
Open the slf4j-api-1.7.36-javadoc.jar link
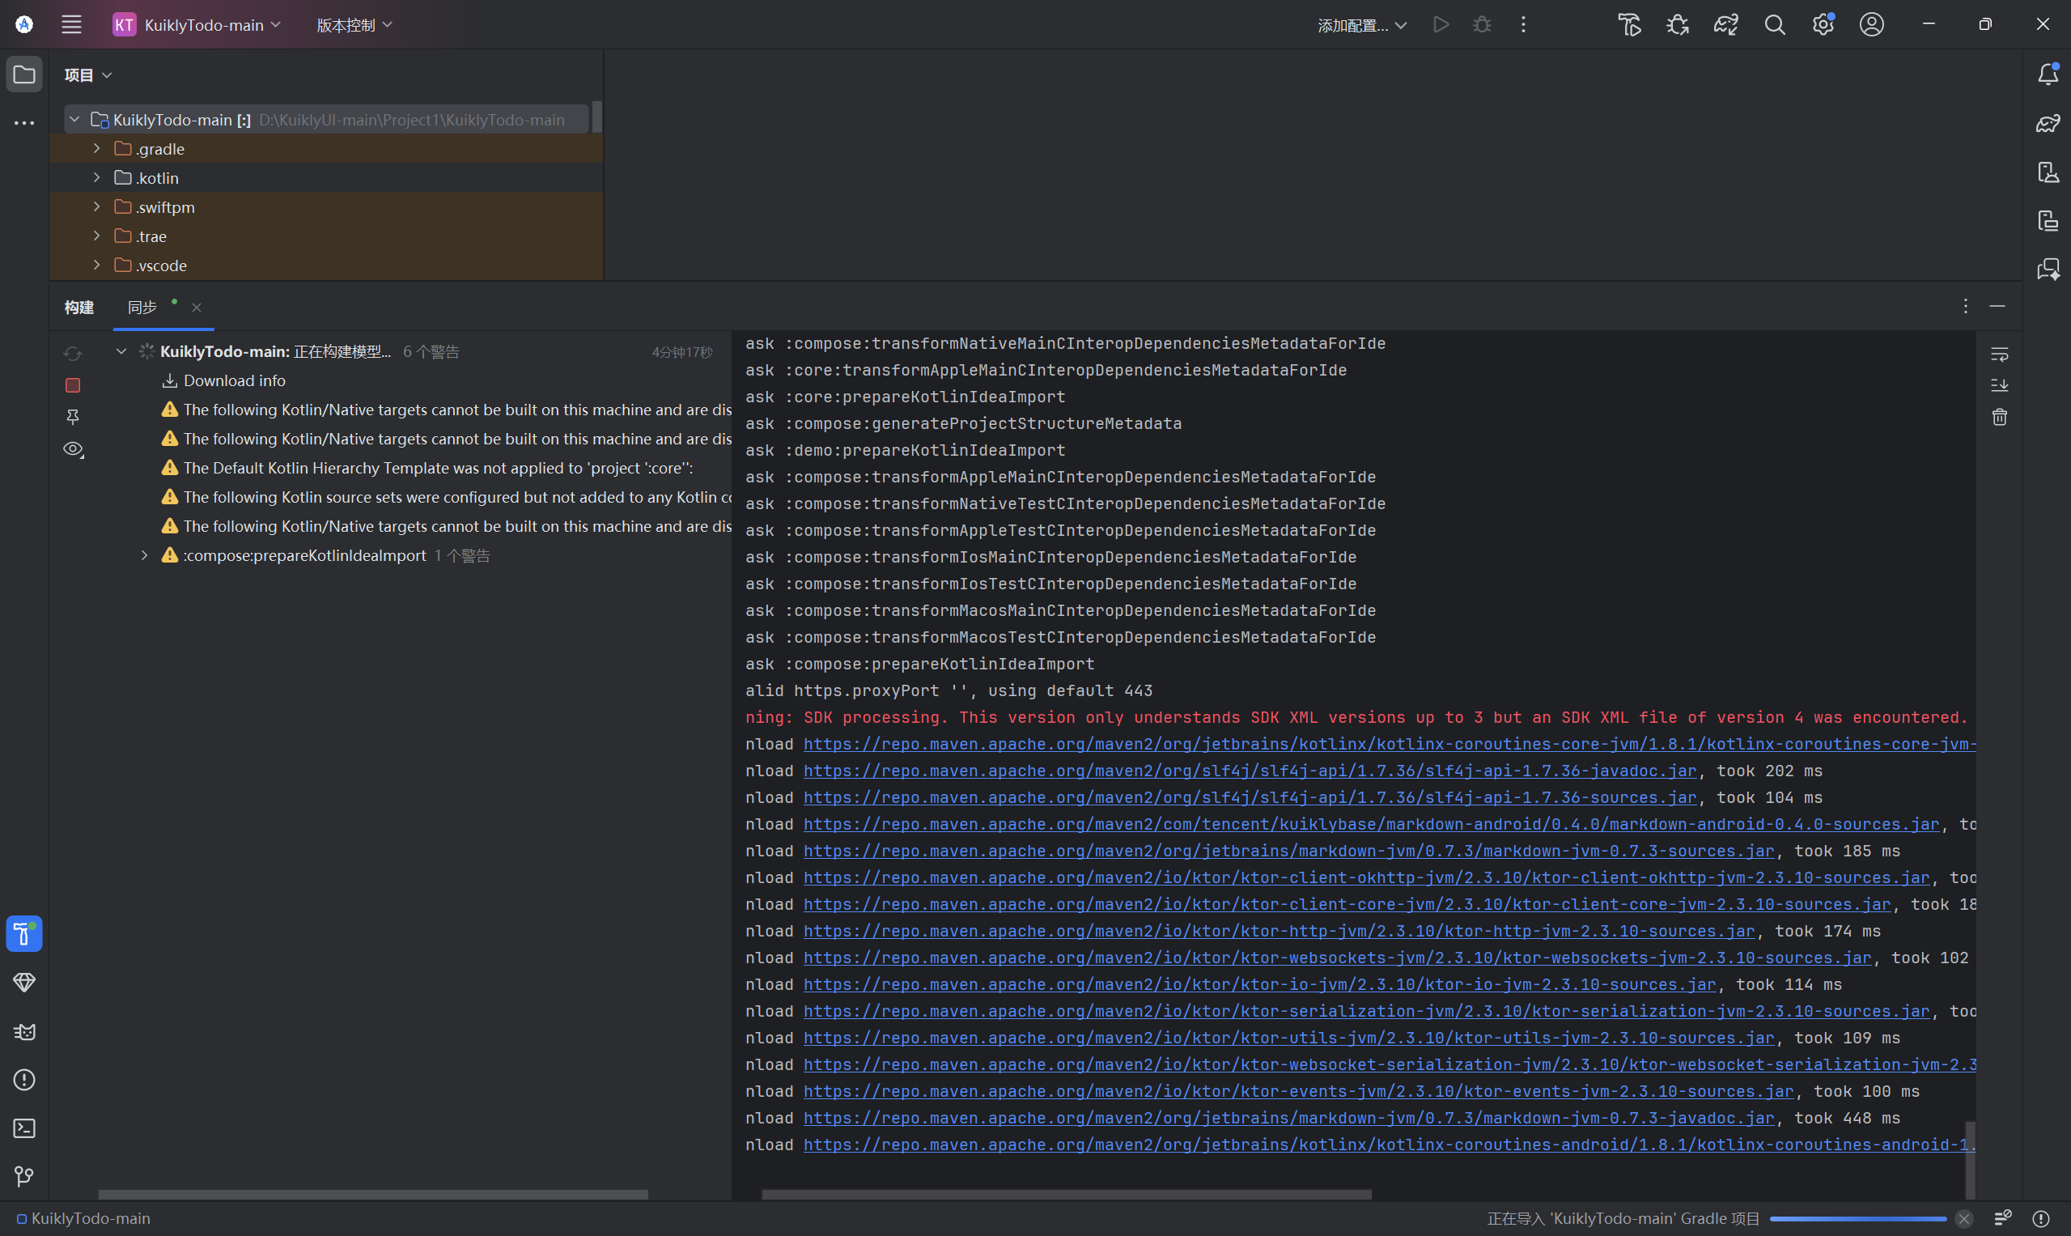point(1249,771)
